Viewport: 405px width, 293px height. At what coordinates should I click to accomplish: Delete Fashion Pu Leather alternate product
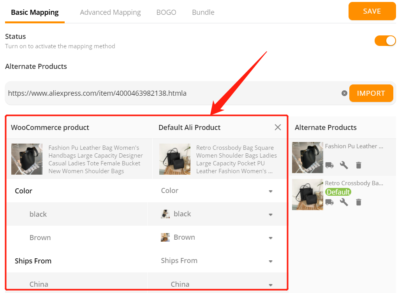359,165
